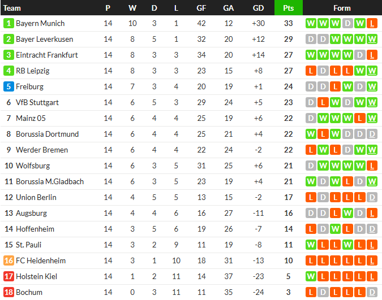Click the Team column header
Screen dimensions: 382x300
pos(12,8)
